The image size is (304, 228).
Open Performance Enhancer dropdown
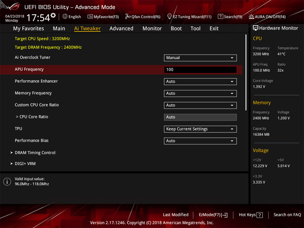point(200,81)
